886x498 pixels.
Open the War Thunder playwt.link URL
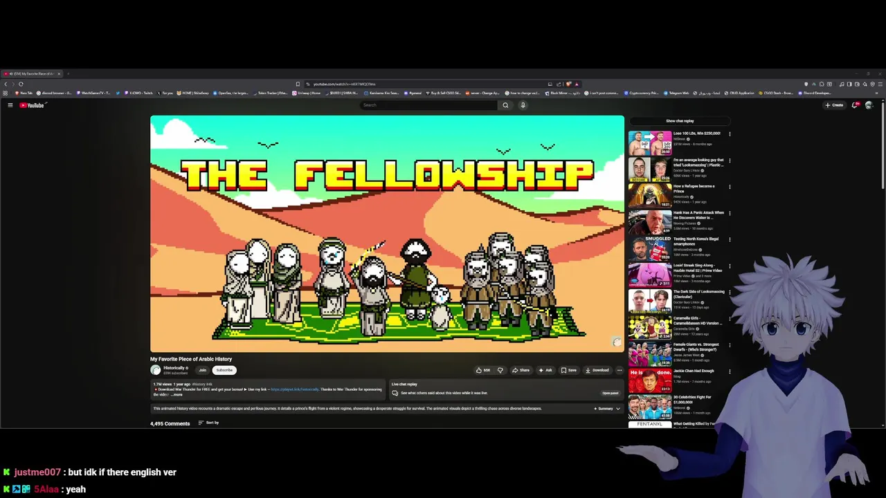[x=296, y=389]
